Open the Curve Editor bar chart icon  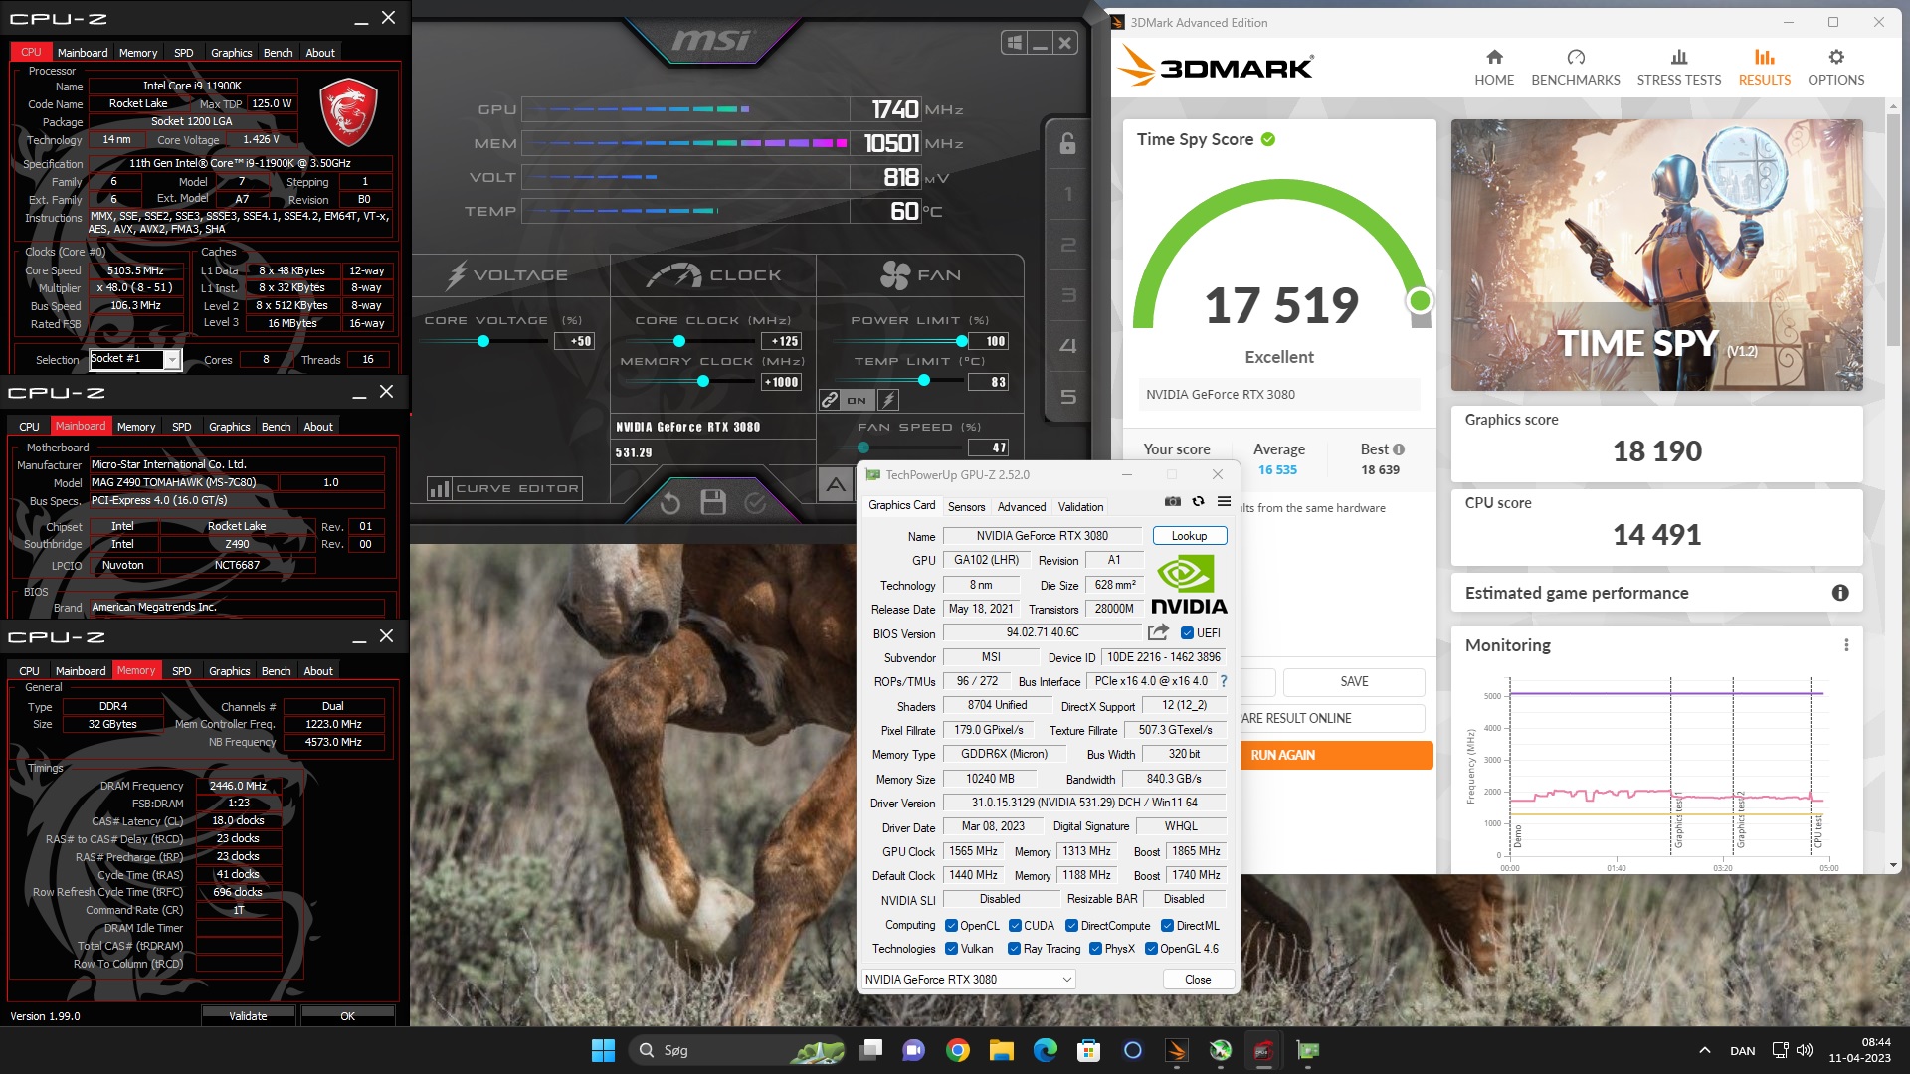click(x=439, y=488)
